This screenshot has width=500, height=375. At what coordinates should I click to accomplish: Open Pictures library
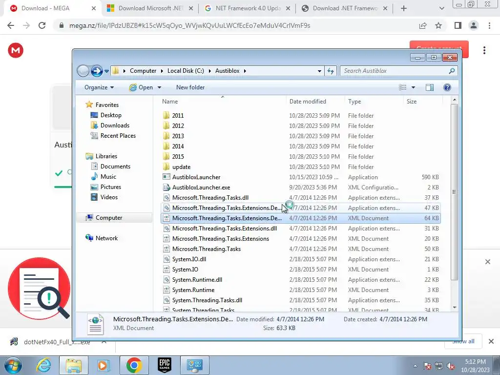[x=106, y=187]
